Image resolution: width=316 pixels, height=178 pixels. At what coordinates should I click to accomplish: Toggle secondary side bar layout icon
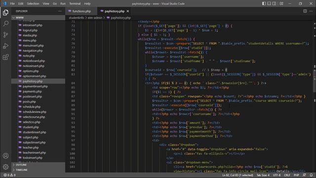click(275, 3)
